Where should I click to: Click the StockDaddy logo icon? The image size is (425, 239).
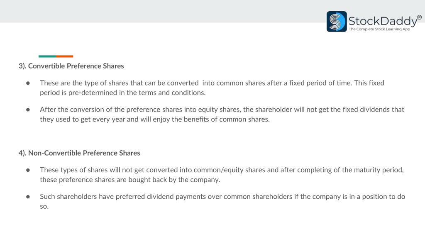click(337, 22)
